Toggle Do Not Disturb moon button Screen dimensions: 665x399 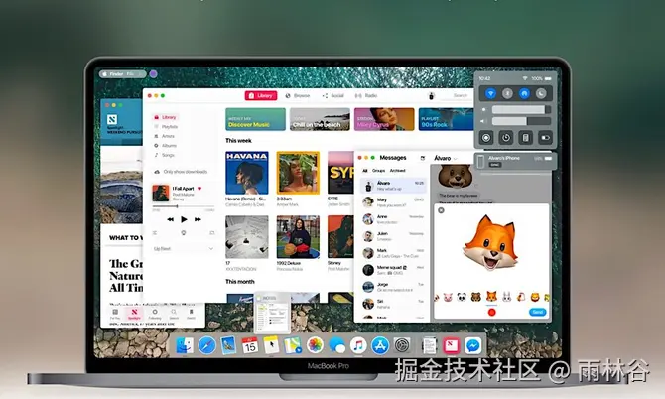541,93
